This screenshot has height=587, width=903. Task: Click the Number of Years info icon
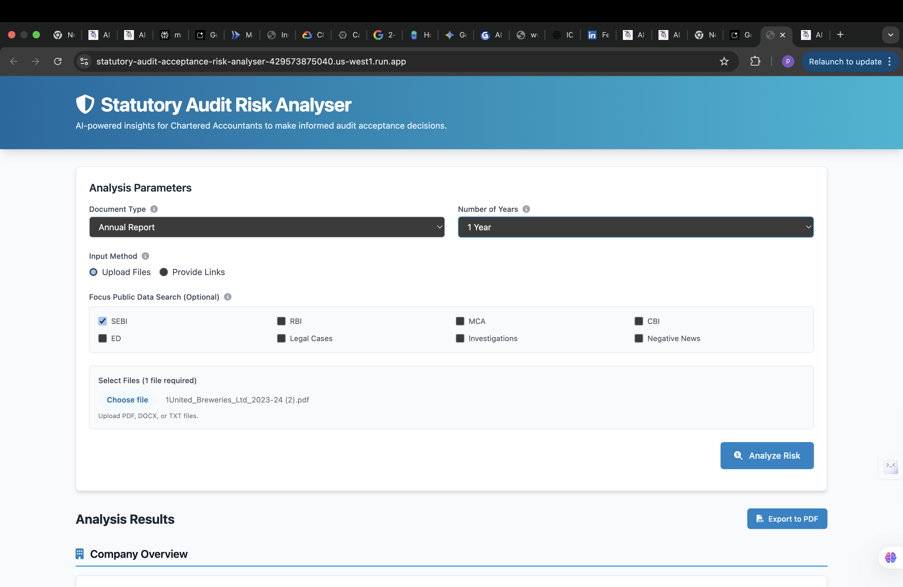pos(526,209)
